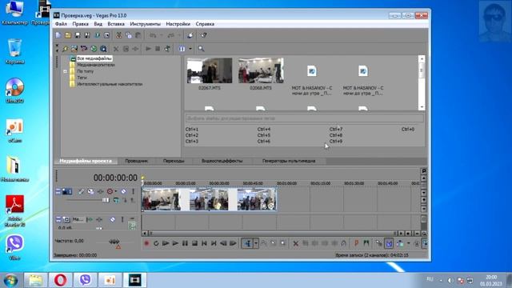Image resolution: width=512 pixels, height=288 pixels.
Task: Toggle the audio track Mute button
Action: click(x=112, y=219)
